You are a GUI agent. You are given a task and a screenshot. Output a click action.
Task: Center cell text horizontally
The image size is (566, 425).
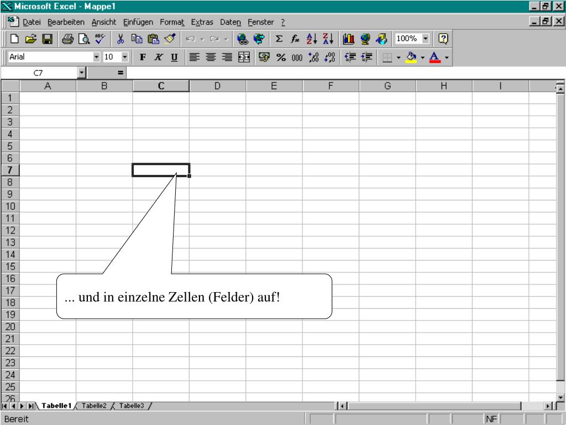coord(211,57)
